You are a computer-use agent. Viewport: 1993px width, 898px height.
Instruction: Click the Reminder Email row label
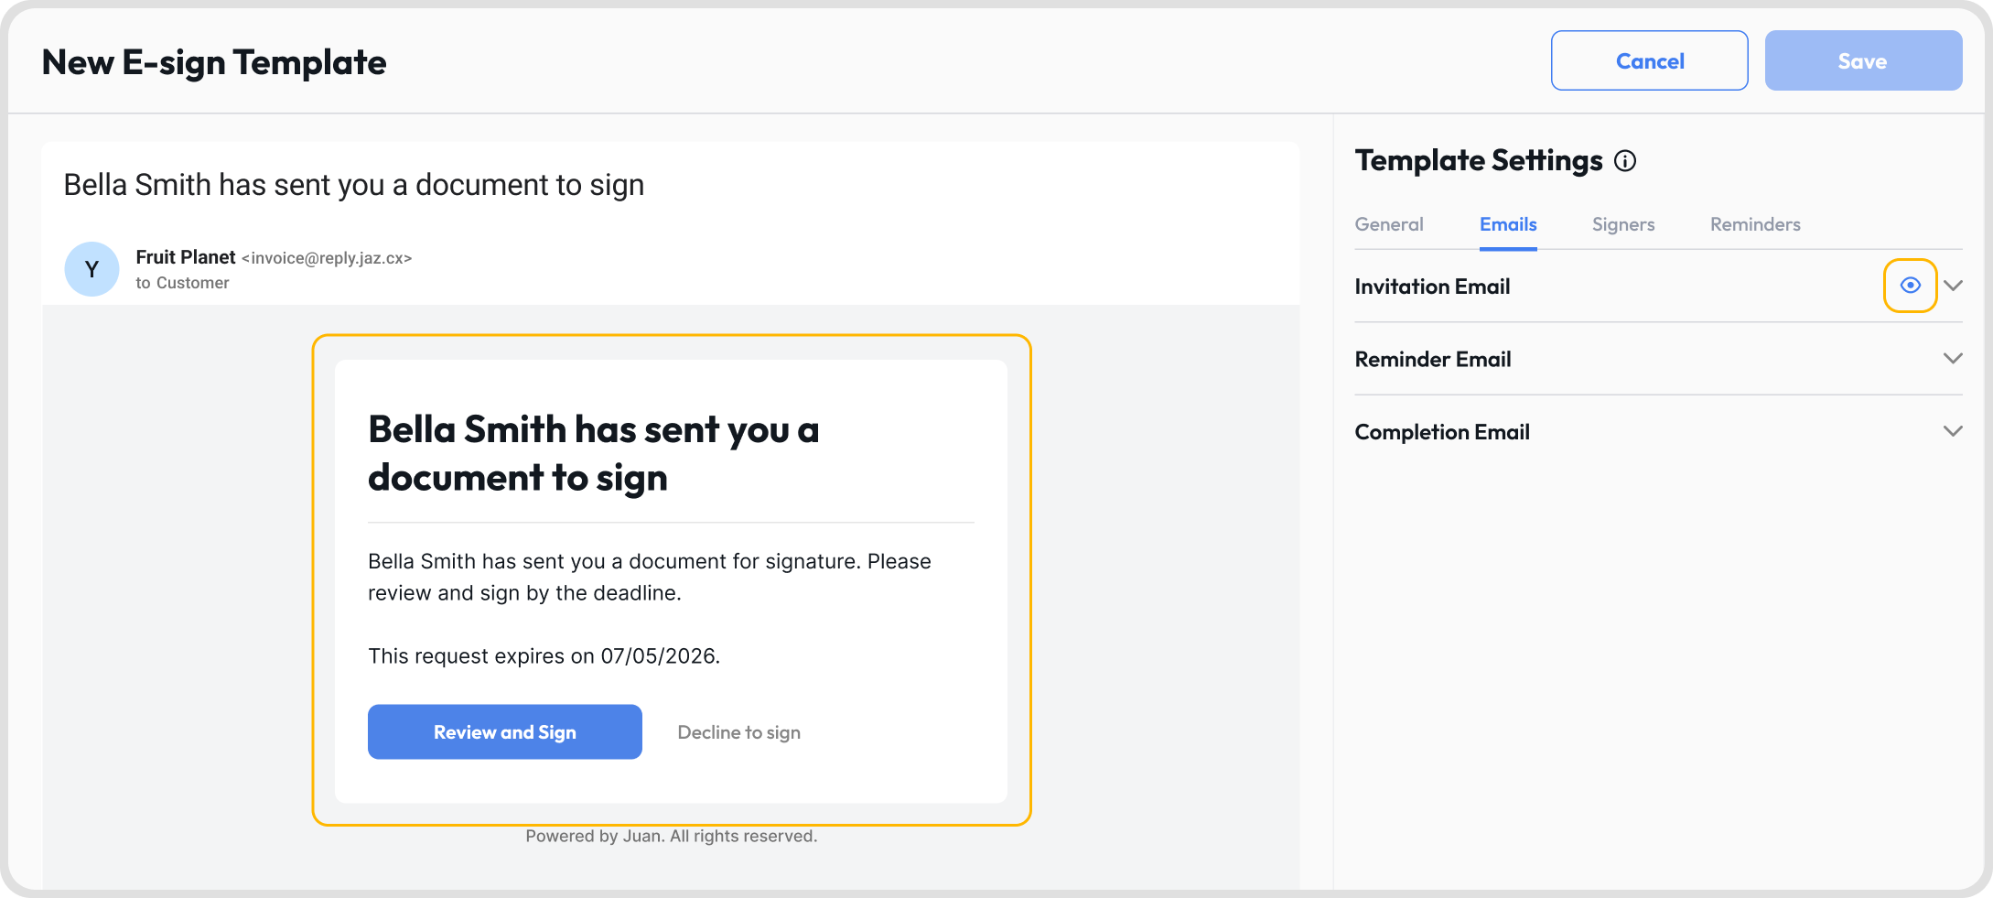point(1433,359)
